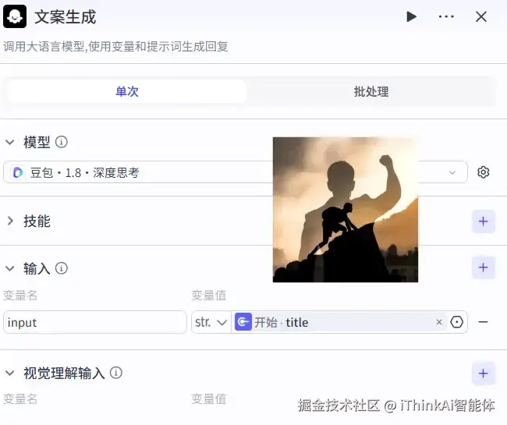507x425 pixels.
Task: Open the 豆包·1.8·深度思考 model dropdown
Action: point(236,172)
